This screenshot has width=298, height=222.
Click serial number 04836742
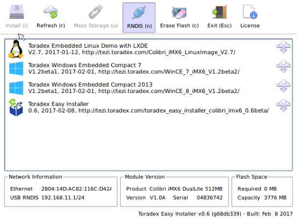pyautogui.click(x=210, y=198)
